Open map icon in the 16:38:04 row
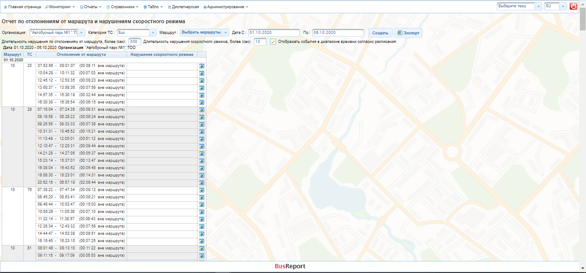The height and width of the screenshot is (273, 586). tap(202, 168)
